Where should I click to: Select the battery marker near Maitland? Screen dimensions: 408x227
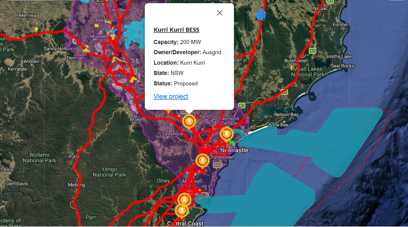point(189,121)
